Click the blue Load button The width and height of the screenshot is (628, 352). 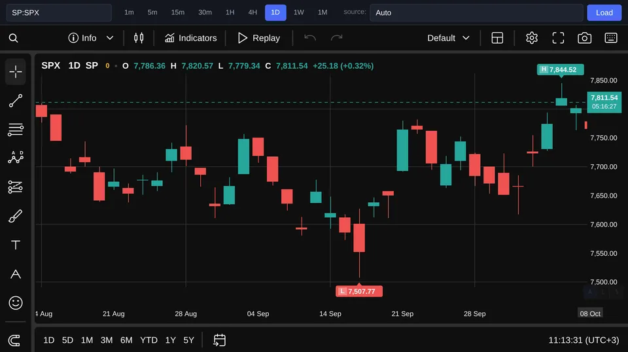[604, 12]
